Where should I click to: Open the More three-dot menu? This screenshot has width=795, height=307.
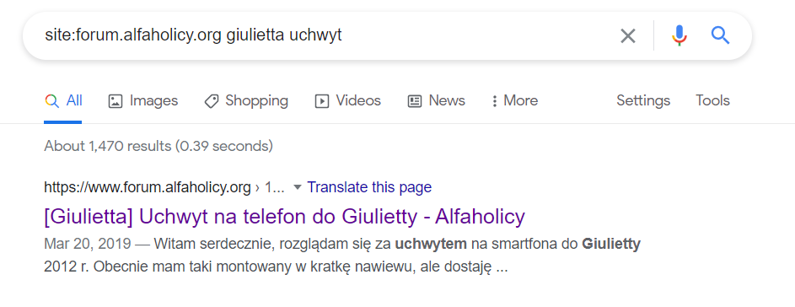[x=514, y=100]
